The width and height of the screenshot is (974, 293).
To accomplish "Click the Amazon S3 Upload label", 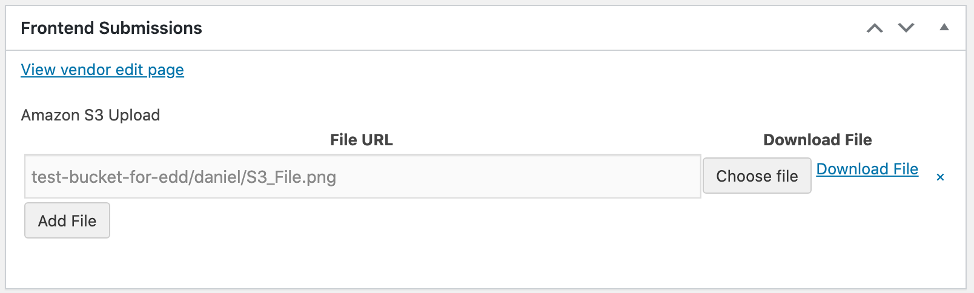I will [x=91, y=115].
